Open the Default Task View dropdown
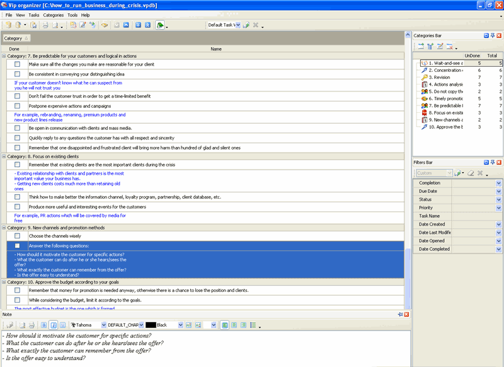The width and height of the screenshot is (504, 367). pyautogui.click(x=238, y=25)
